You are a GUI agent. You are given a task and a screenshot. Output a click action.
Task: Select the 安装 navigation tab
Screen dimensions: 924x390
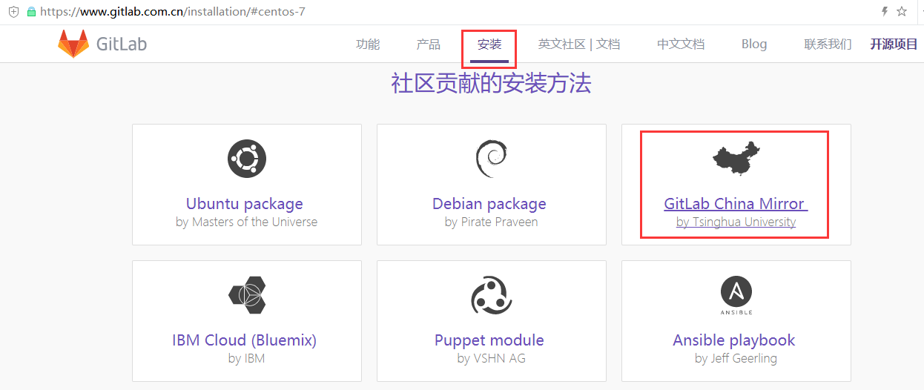(x=489, y=44)
